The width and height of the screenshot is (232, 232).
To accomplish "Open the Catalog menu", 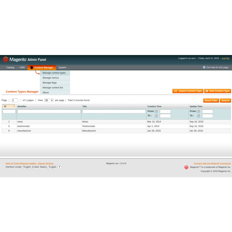I will click(10, 68).
